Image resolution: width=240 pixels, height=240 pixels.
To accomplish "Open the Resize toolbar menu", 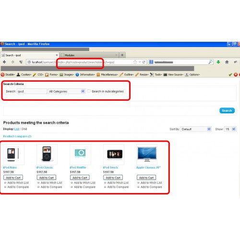I will [142, 74].
